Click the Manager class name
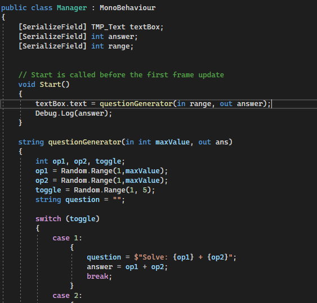 pos(72,8)
